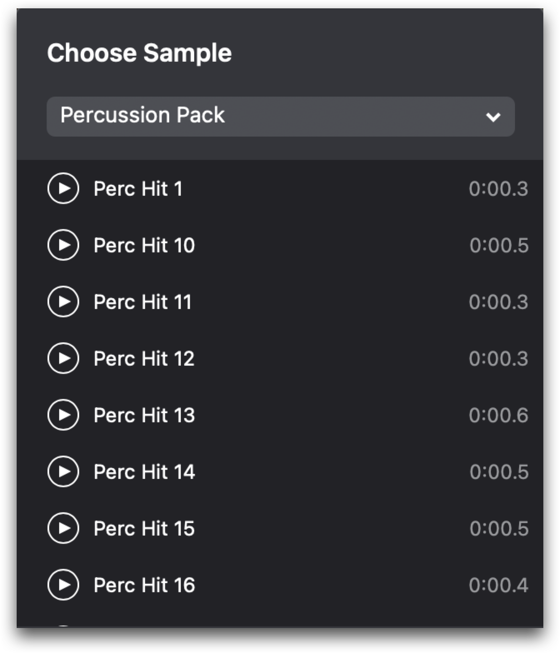Click the 0:00.6 duration of Perc Hit 13
560x653 pixels.
pyautogui.click(x=498, y=415)
